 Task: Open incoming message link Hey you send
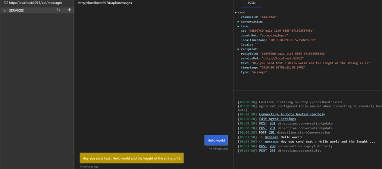[x=272, y=142]
